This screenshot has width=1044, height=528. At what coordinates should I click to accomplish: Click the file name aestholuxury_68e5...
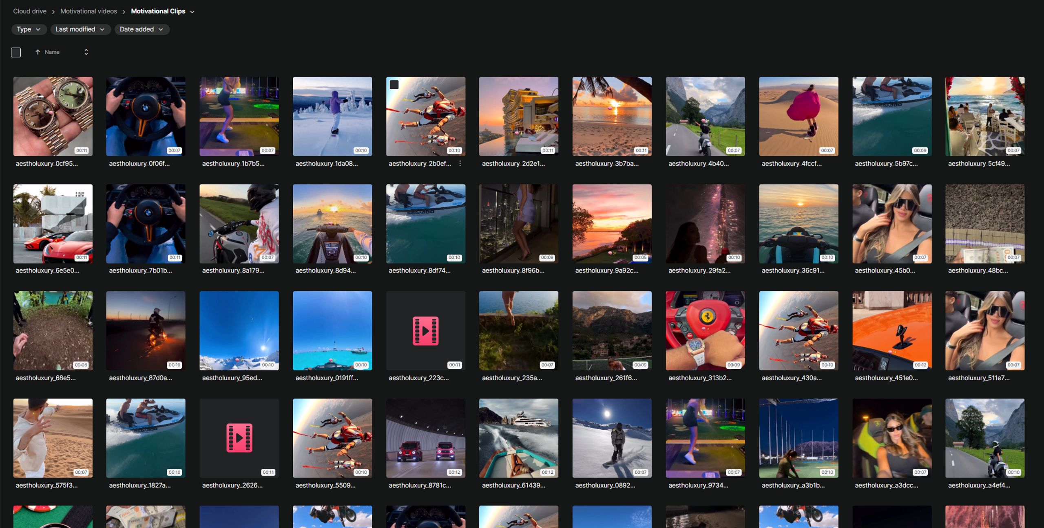[x=46, y=378]
